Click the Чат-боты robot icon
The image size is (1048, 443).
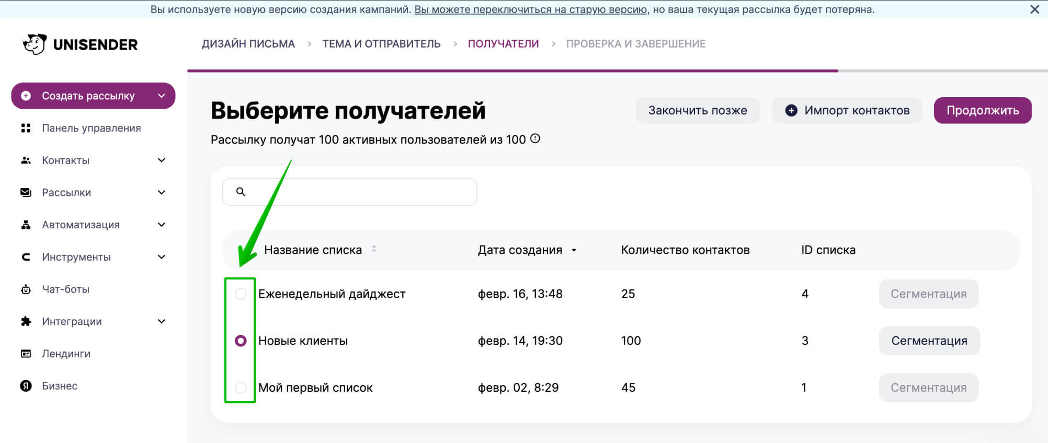pyautogui.click(x=26, y=289)
